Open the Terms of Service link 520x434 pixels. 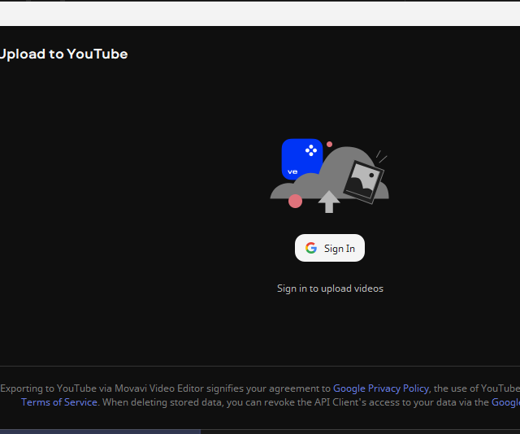[x=58, y=401]
